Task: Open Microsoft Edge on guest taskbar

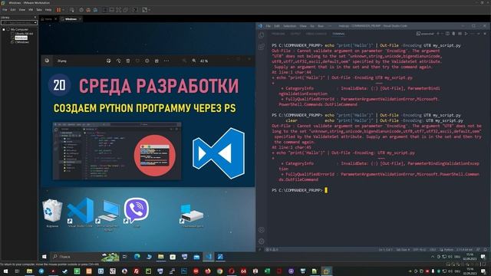Action: [x=137, y=257]
